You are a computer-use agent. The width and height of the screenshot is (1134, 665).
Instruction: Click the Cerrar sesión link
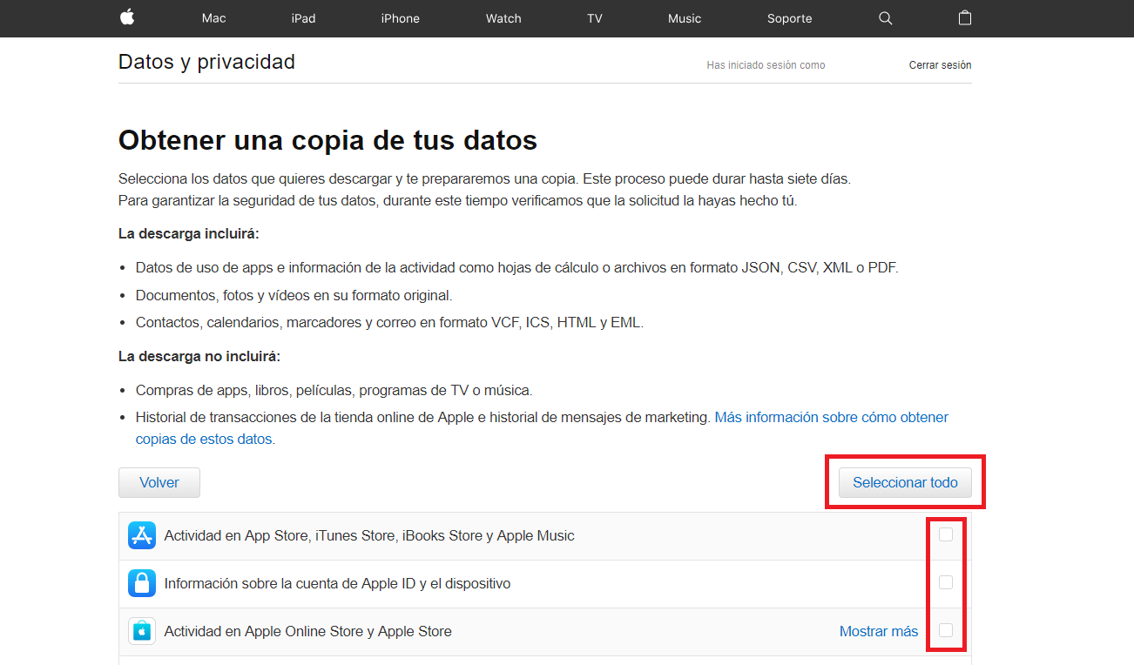(940, 65)
